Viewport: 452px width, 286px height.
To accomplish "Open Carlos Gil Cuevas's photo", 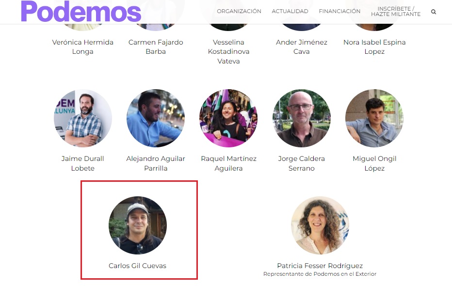I will tap(138, 225).
